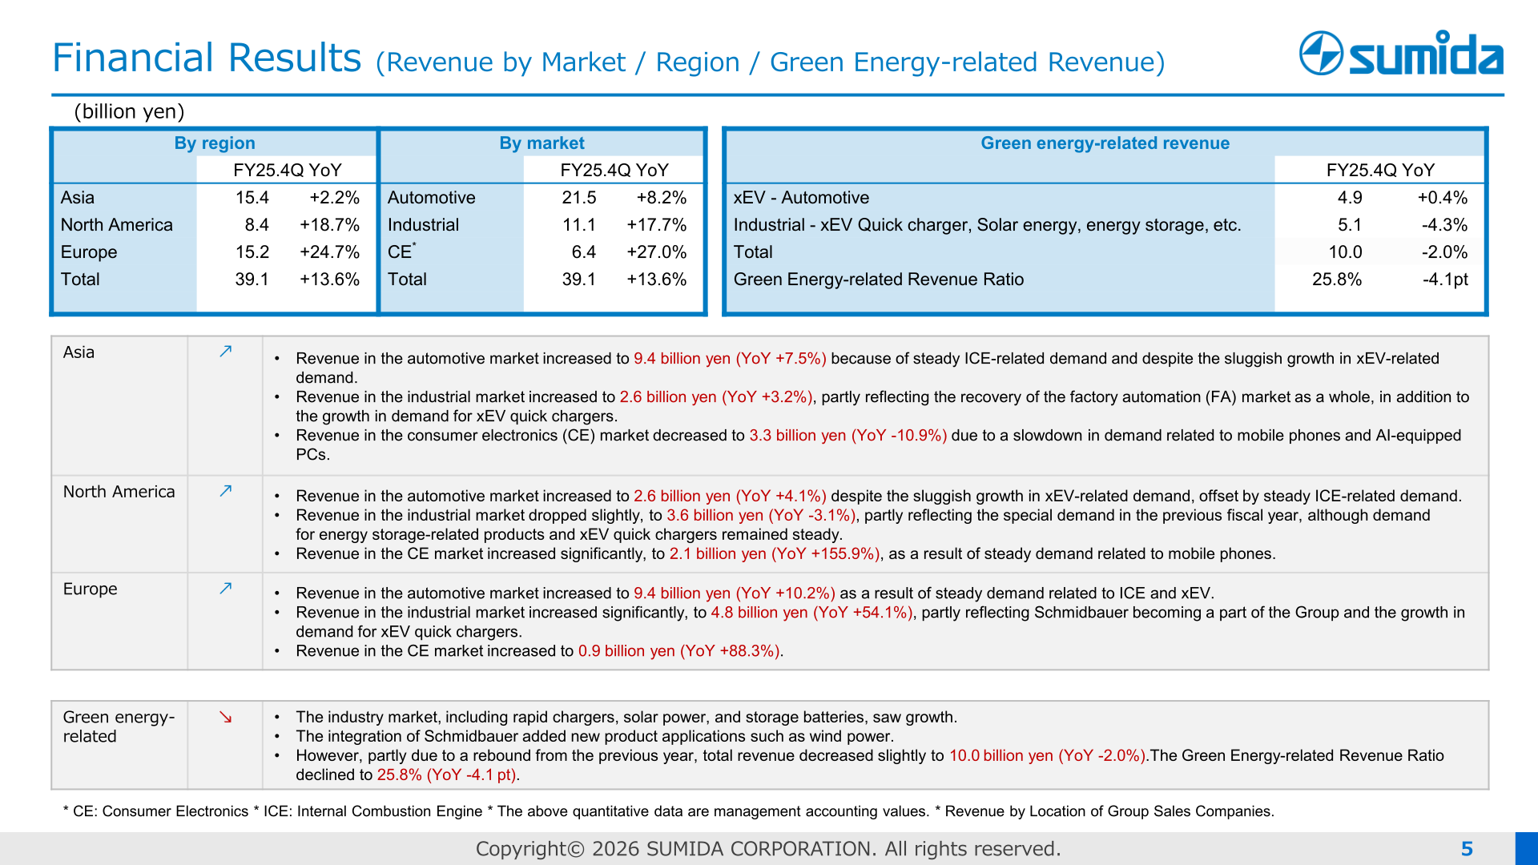Click CE revenue value 6.4
Screen dimensions: 1538x865
pyautogui.click(x=584, y=252)
